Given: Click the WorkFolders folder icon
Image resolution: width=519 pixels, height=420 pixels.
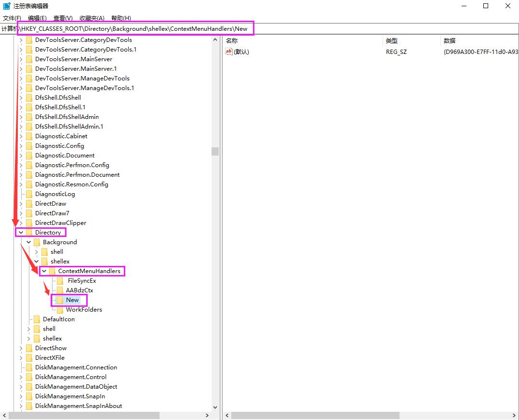Looking at the screenshot, I should point(60,310).
